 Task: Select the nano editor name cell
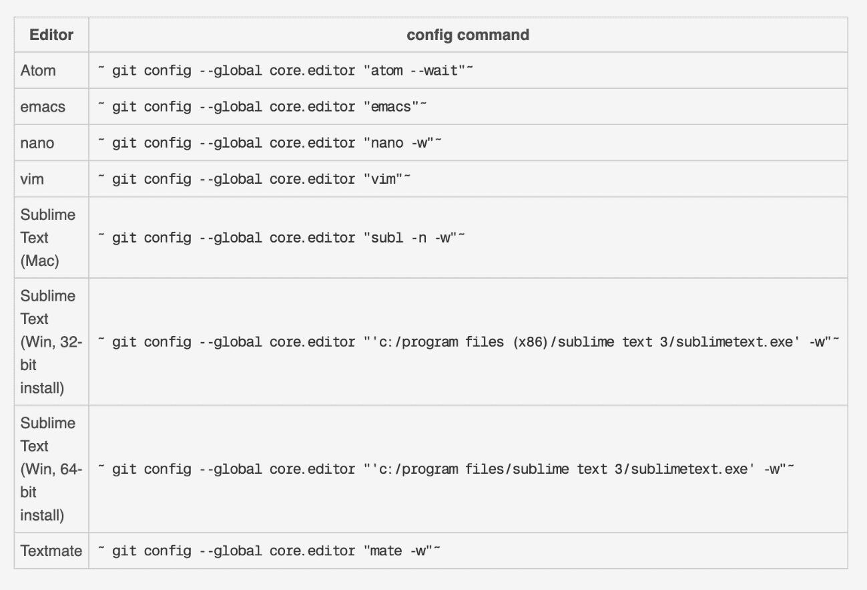[x=37, y=143]
